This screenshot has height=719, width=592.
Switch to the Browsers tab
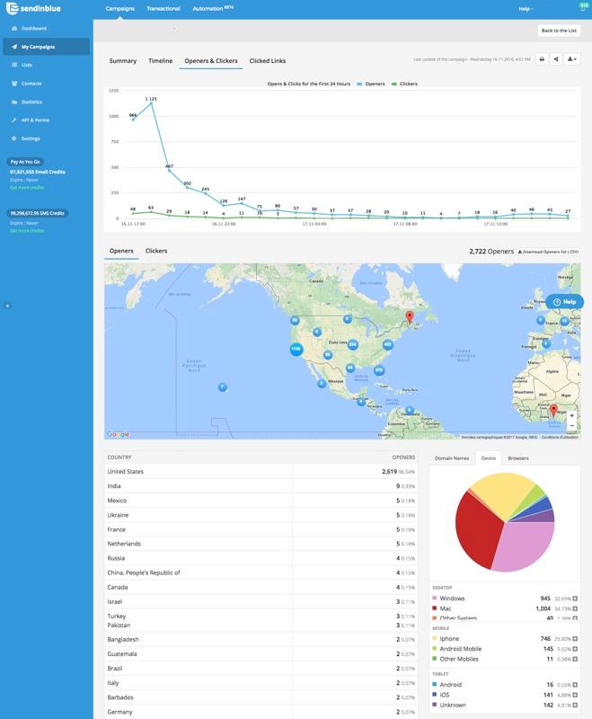(x=518, y=458)
